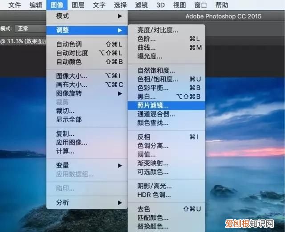Image resolution: width=285 pixels, height=232 pixels.
Task: Choose 反相 adjustment
Action: (167, 137)
